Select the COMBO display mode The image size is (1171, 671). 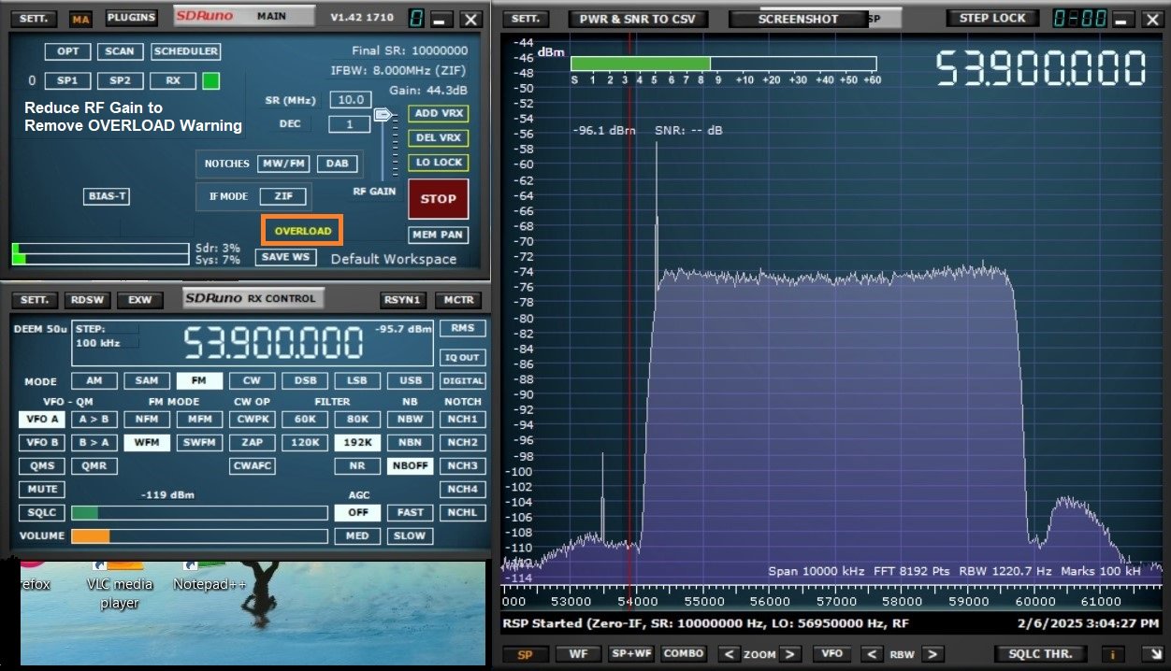coord(684,654)
